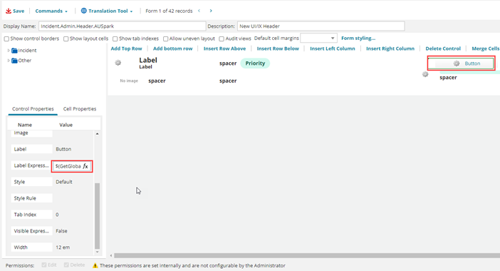
Task: Click the Value column header
Action: (66, 125)
